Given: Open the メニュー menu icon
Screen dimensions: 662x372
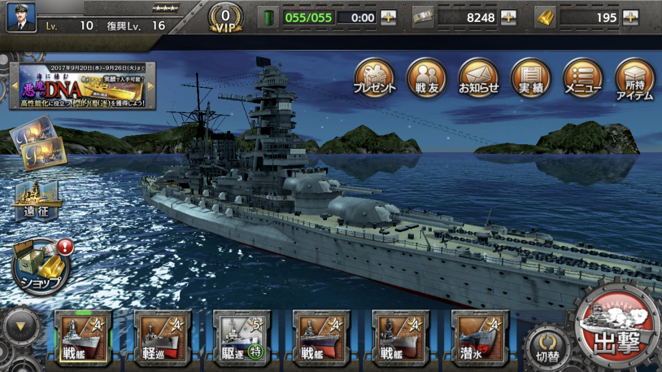Looking at the screenshot, I should [583, 78].
